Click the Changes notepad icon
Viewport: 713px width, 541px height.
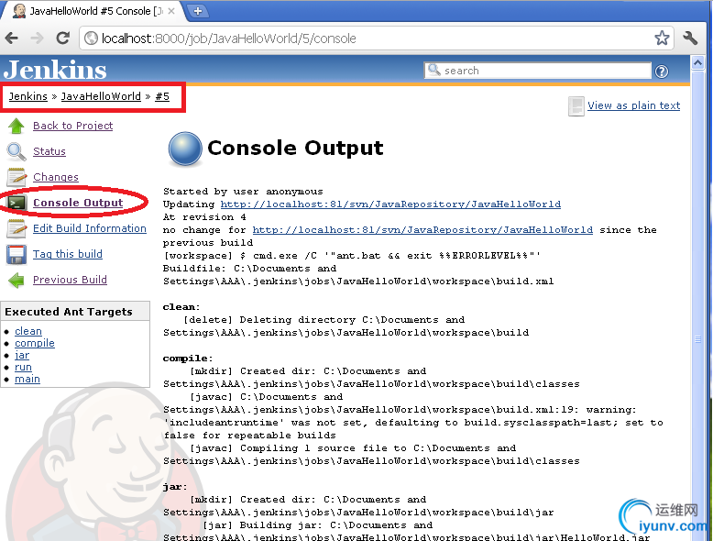click(16, 178)
